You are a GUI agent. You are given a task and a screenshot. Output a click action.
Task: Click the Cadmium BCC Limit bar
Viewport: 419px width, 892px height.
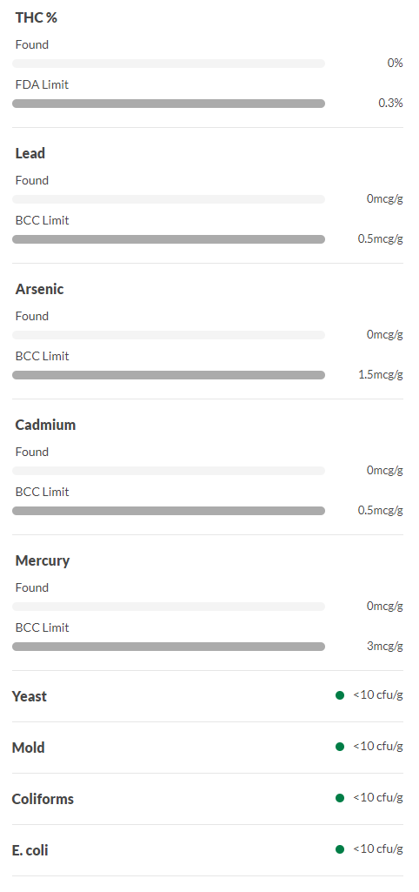(x=169, y=511)
